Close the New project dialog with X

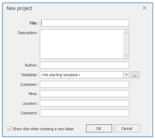point(145,8)
